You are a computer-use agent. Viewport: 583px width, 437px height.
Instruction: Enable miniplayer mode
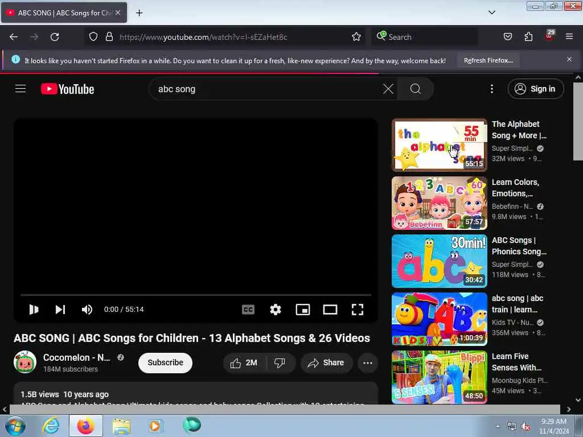click(303, 309)
